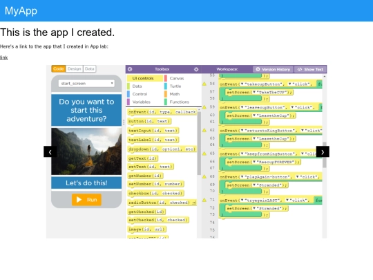This screenshot has width=373, height=280.
Task: Pick the onEvent(id, type, callback) toolbox block
Action: 162,112
